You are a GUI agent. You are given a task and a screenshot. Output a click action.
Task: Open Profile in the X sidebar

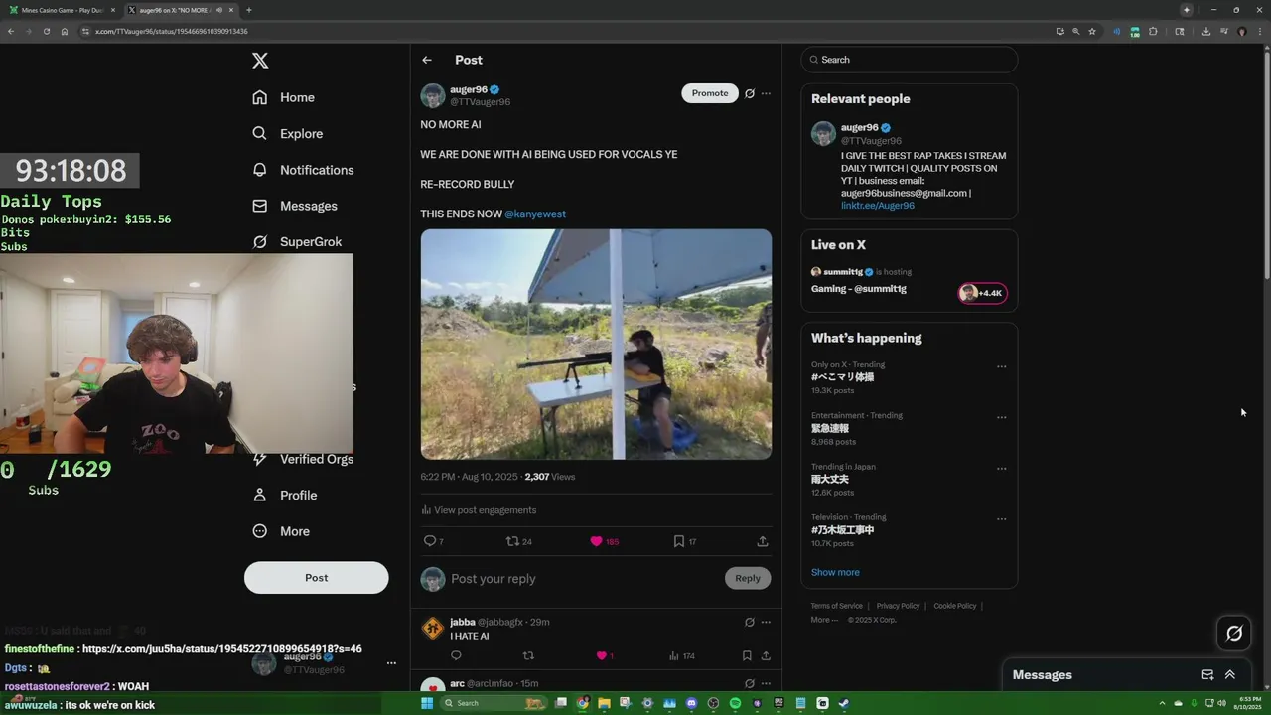click(x=285, y=496)
